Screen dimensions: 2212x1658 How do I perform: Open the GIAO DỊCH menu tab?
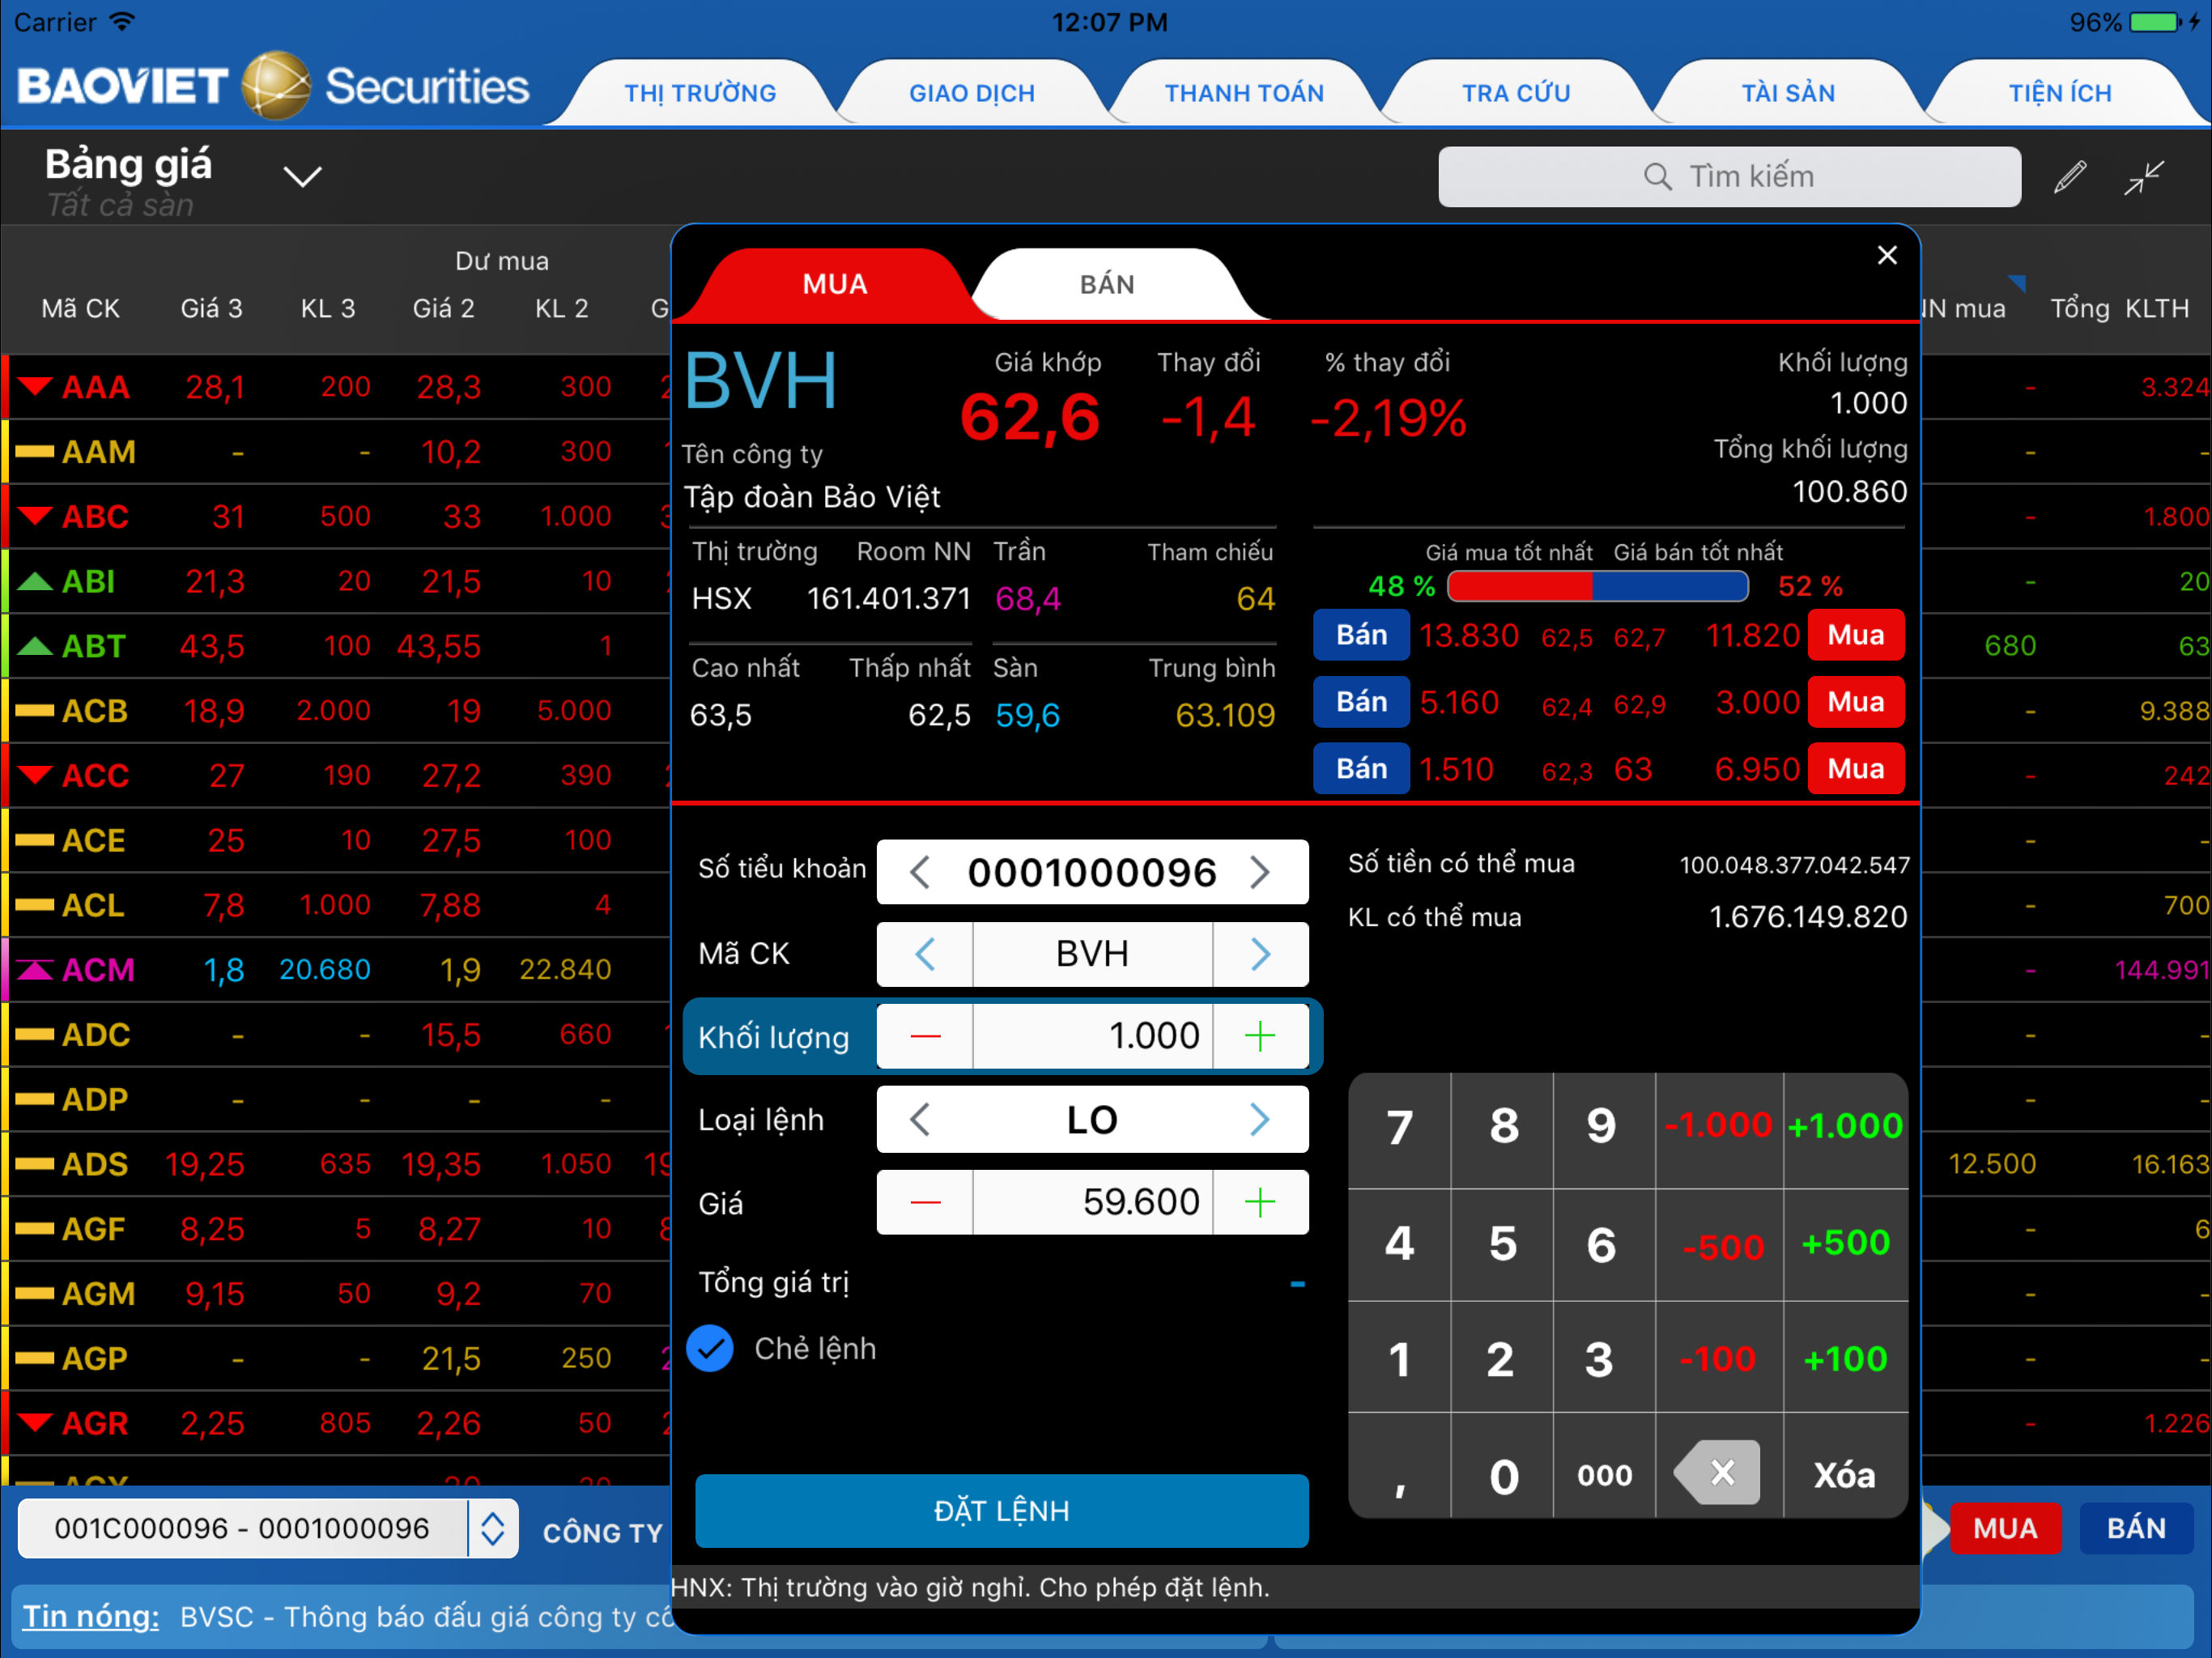[x=971, y=93]
